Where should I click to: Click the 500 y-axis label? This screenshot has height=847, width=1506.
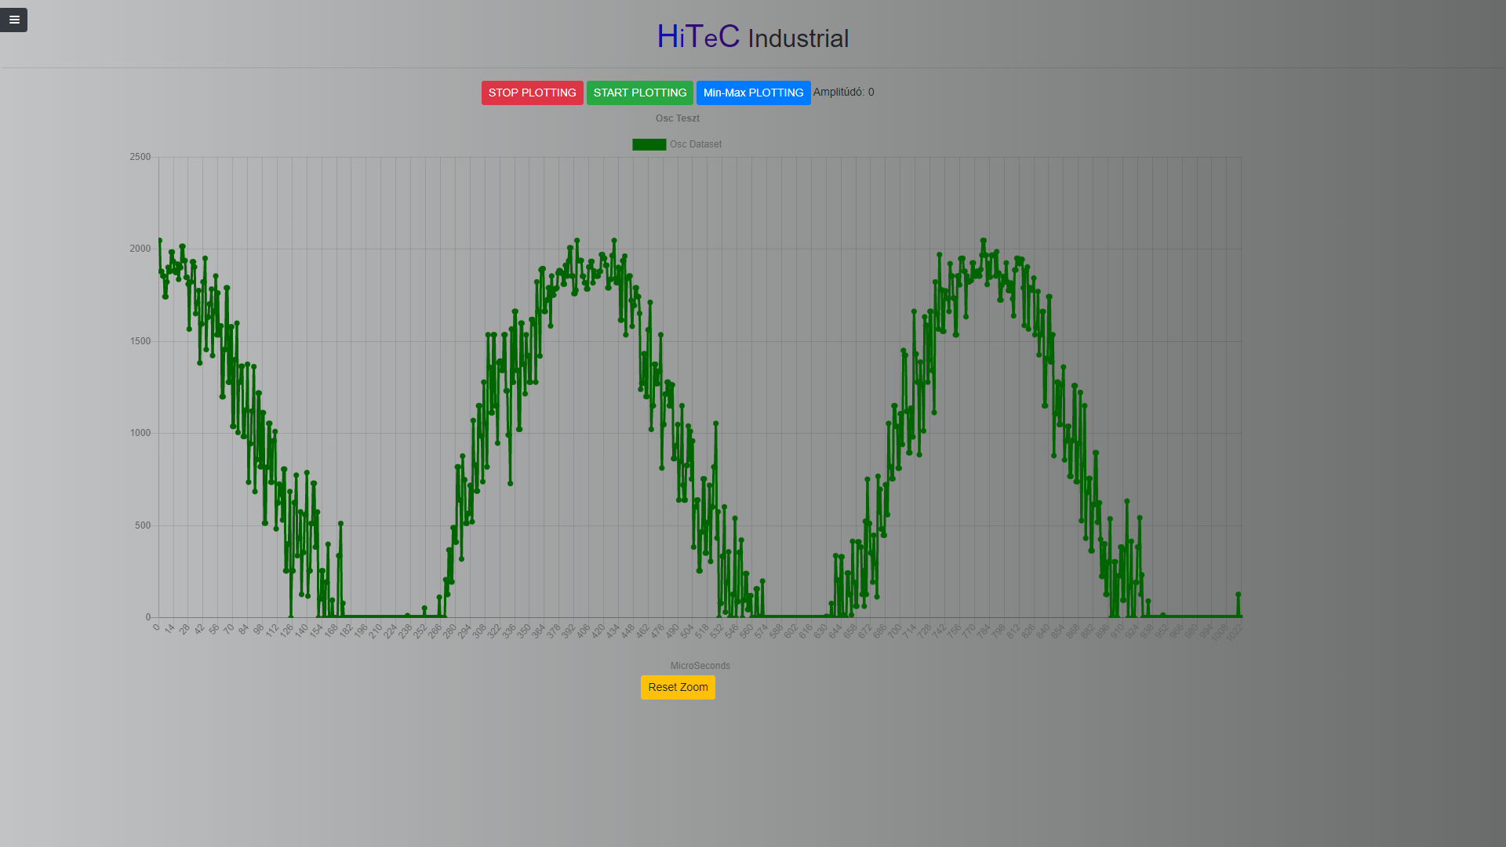coord(143,525)
